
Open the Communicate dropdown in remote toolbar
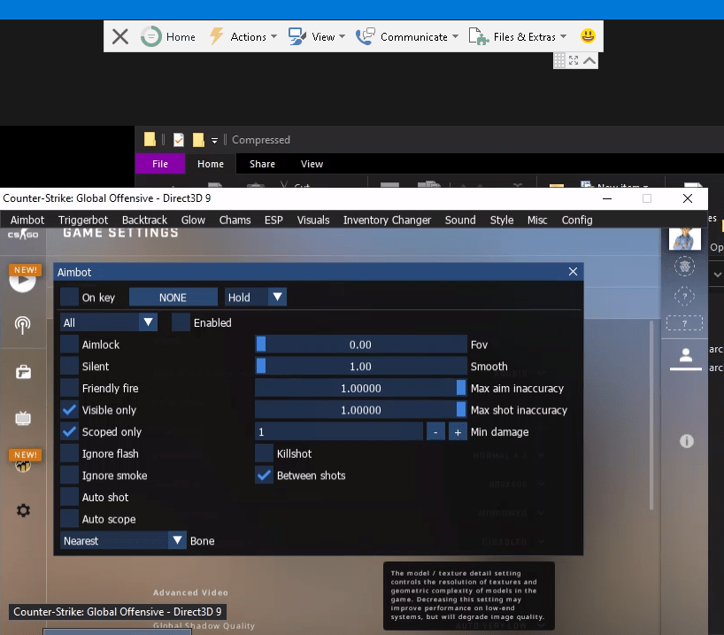(x=407, y=36)
